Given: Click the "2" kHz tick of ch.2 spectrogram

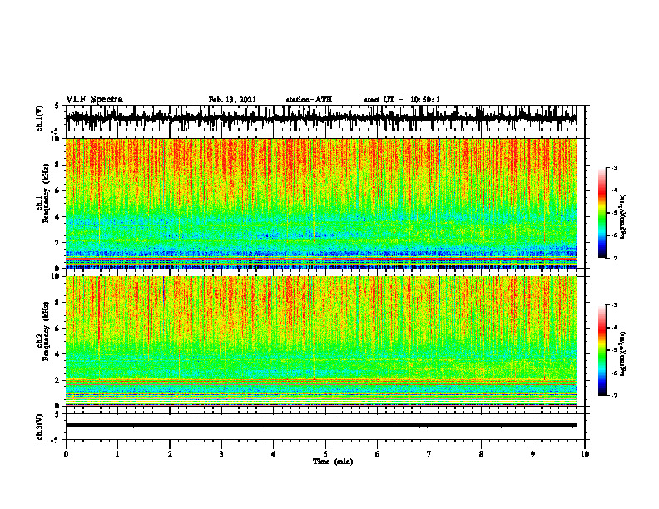Looking at the screenshot, I should tap(57, 380).
